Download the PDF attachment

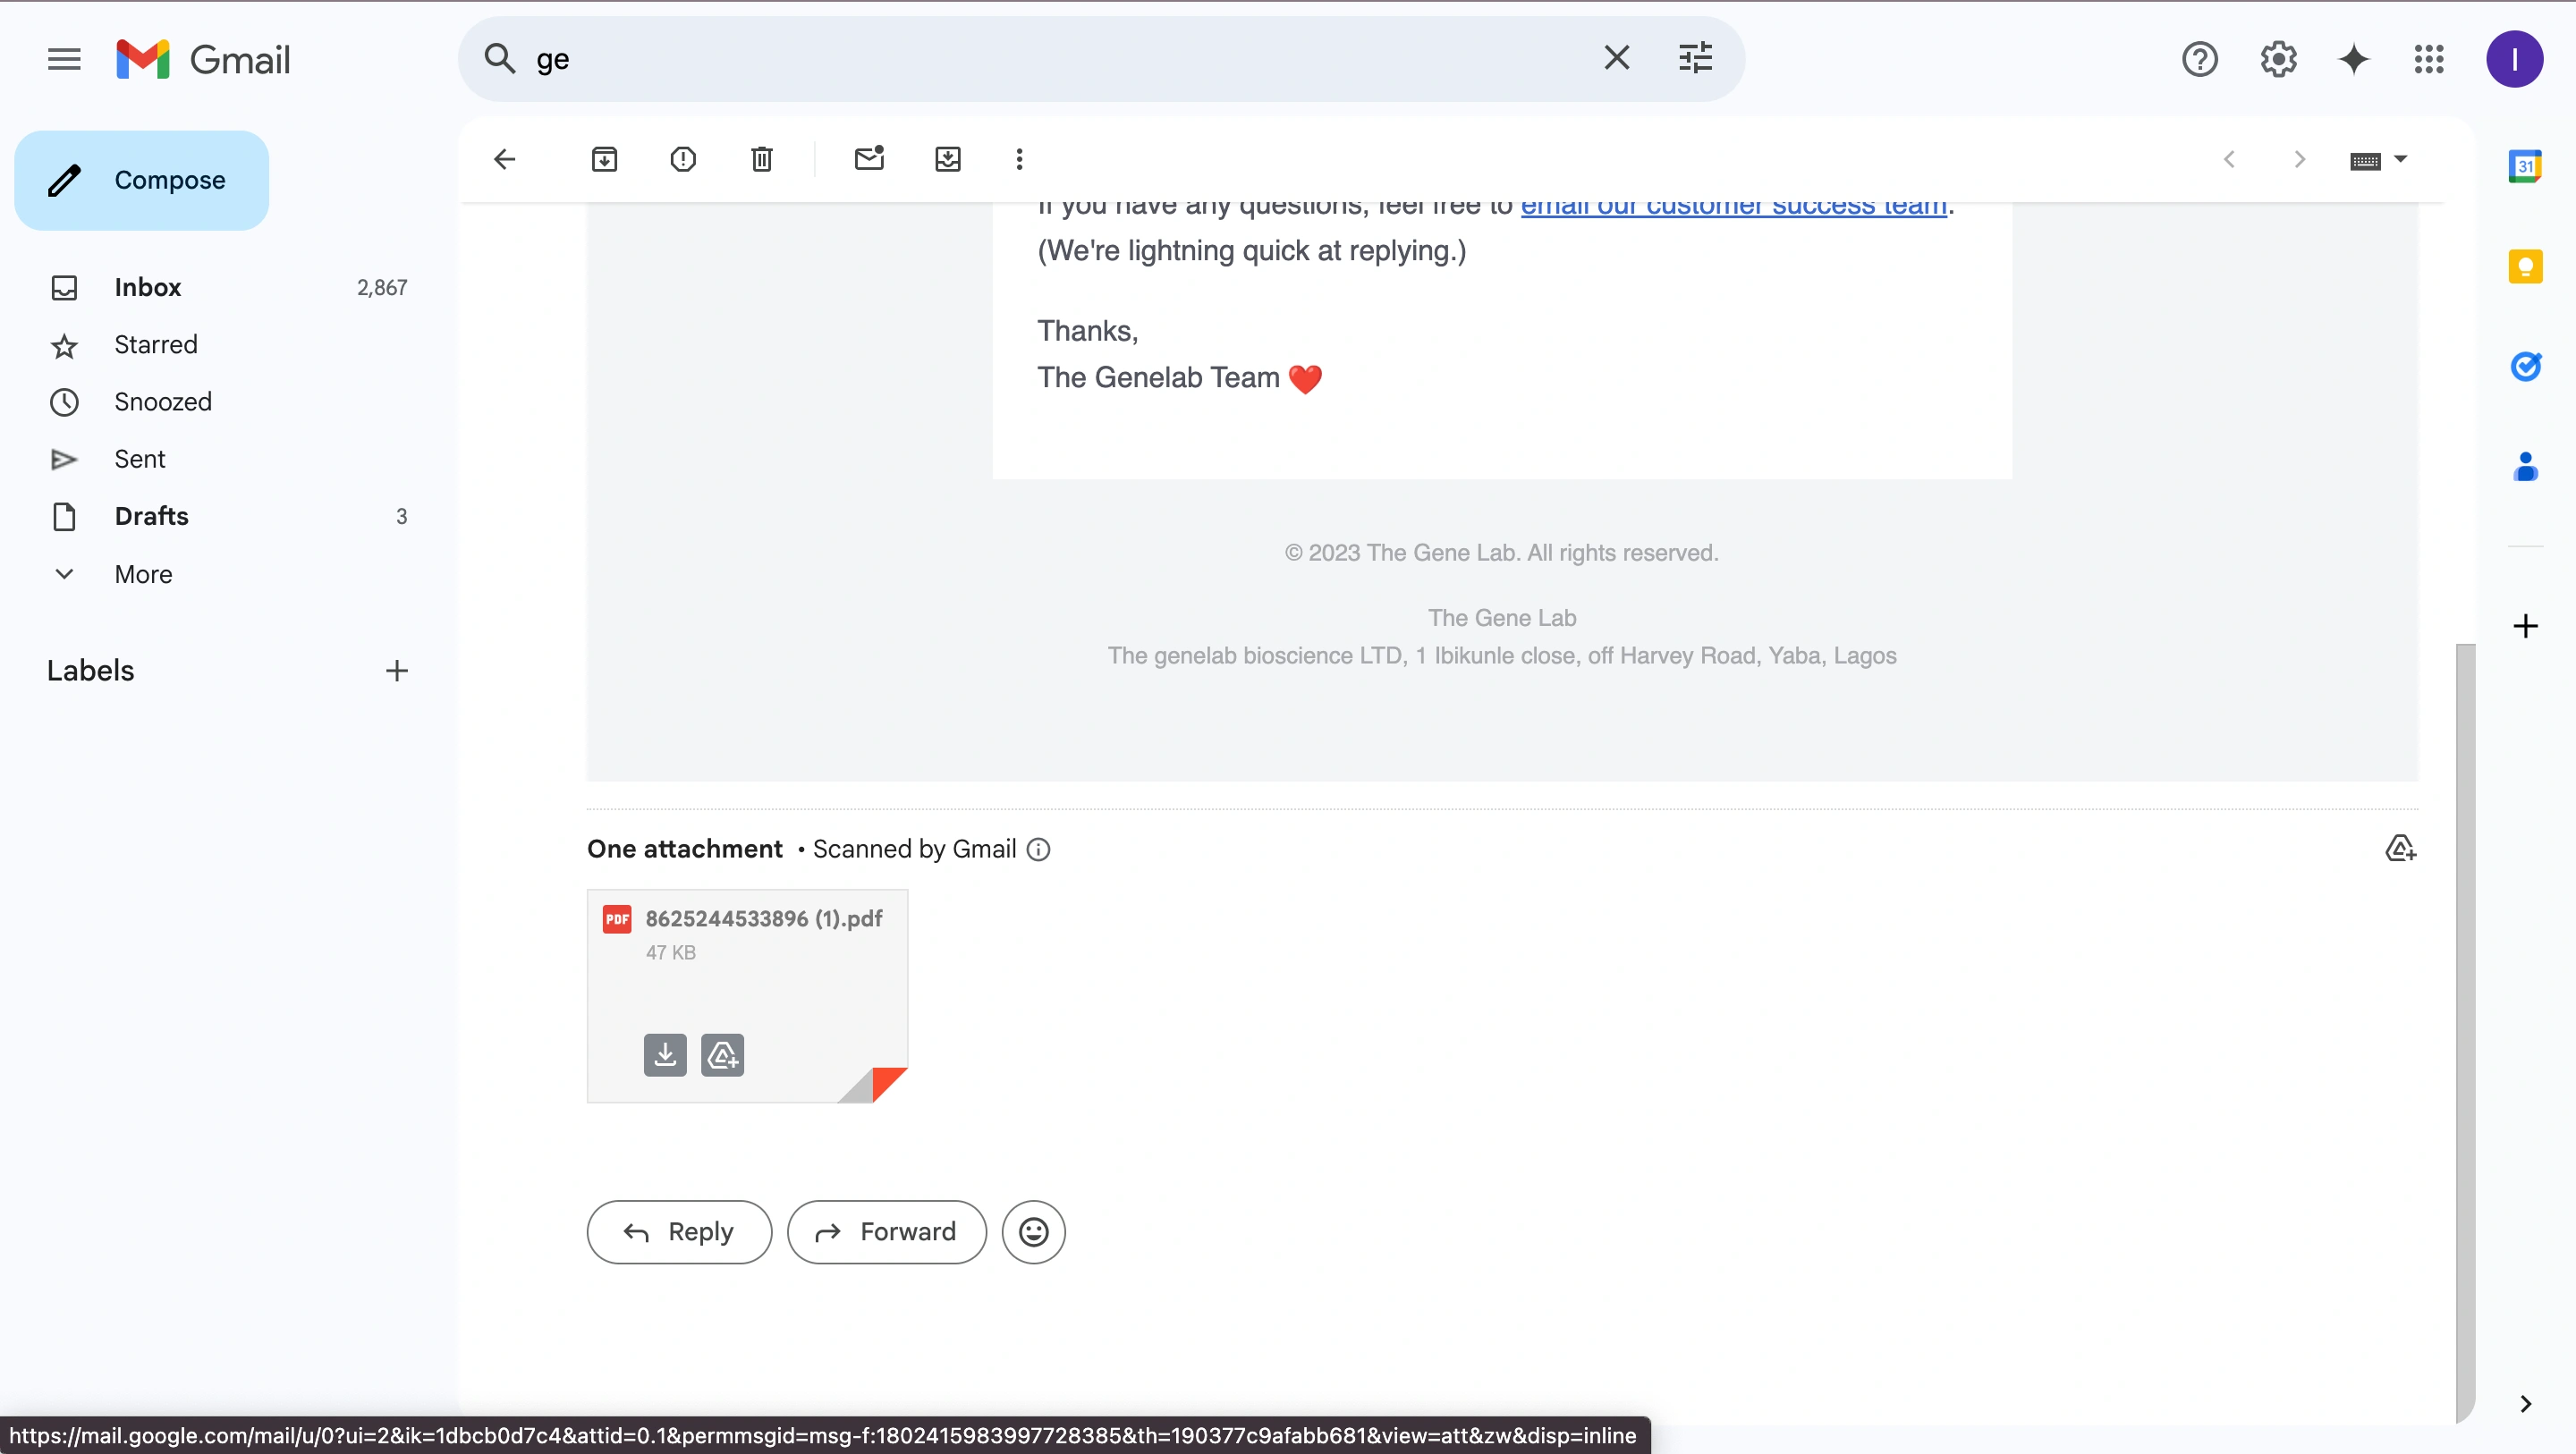point(665,1055)
